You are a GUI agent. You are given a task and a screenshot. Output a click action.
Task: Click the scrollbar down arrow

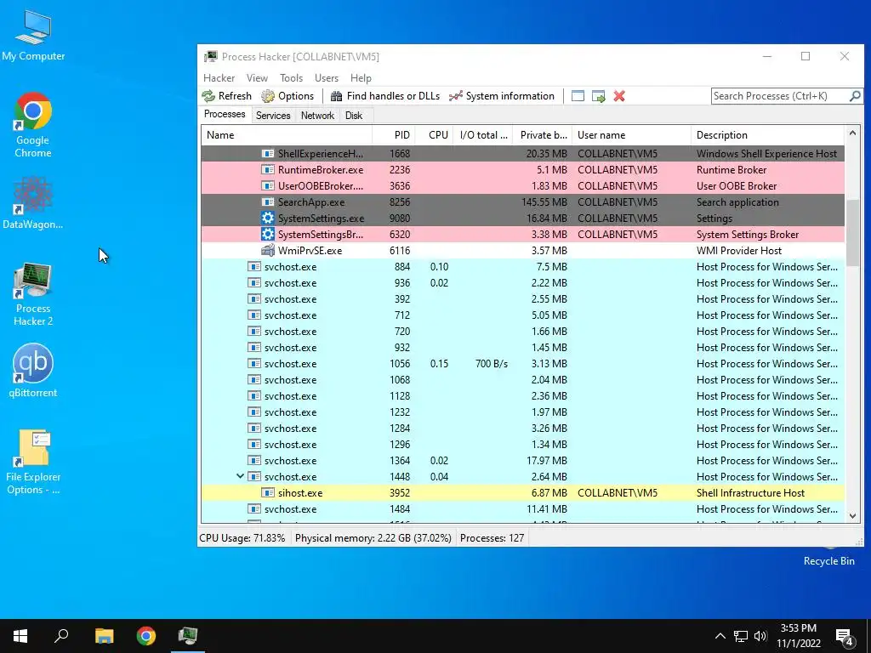tap(852, 516)
